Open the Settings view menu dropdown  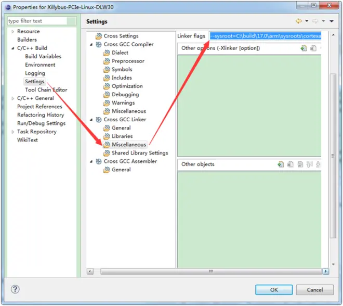[x=332, y=21]
